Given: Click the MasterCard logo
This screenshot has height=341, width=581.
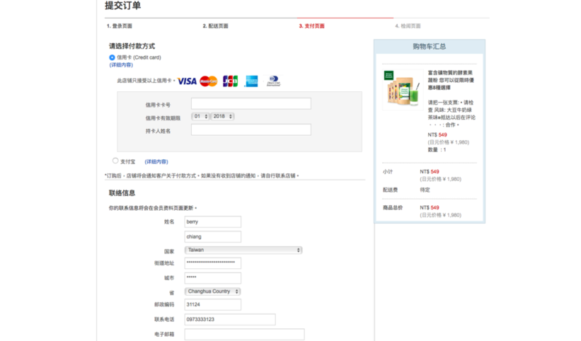Looking at the screenshot, I should pos(209,81).
